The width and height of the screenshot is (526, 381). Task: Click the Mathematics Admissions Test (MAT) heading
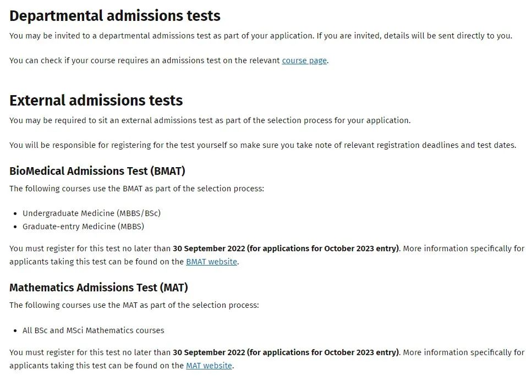(98, 288)
